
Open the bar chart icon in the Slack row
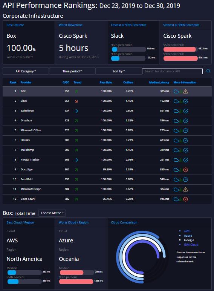click(181, 101)
